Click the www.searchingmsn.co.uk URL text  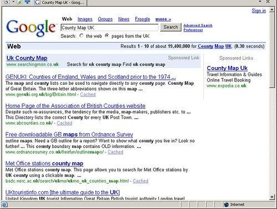(33, 64)
